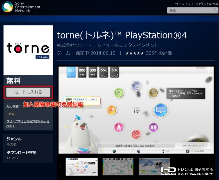219x180 pixels.
Task: Open the サインイン sign-in link
Action: (183, 4)
